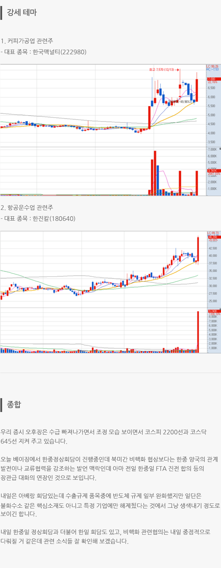Click the LC:89.73 label on second chart

coord(213,233)
